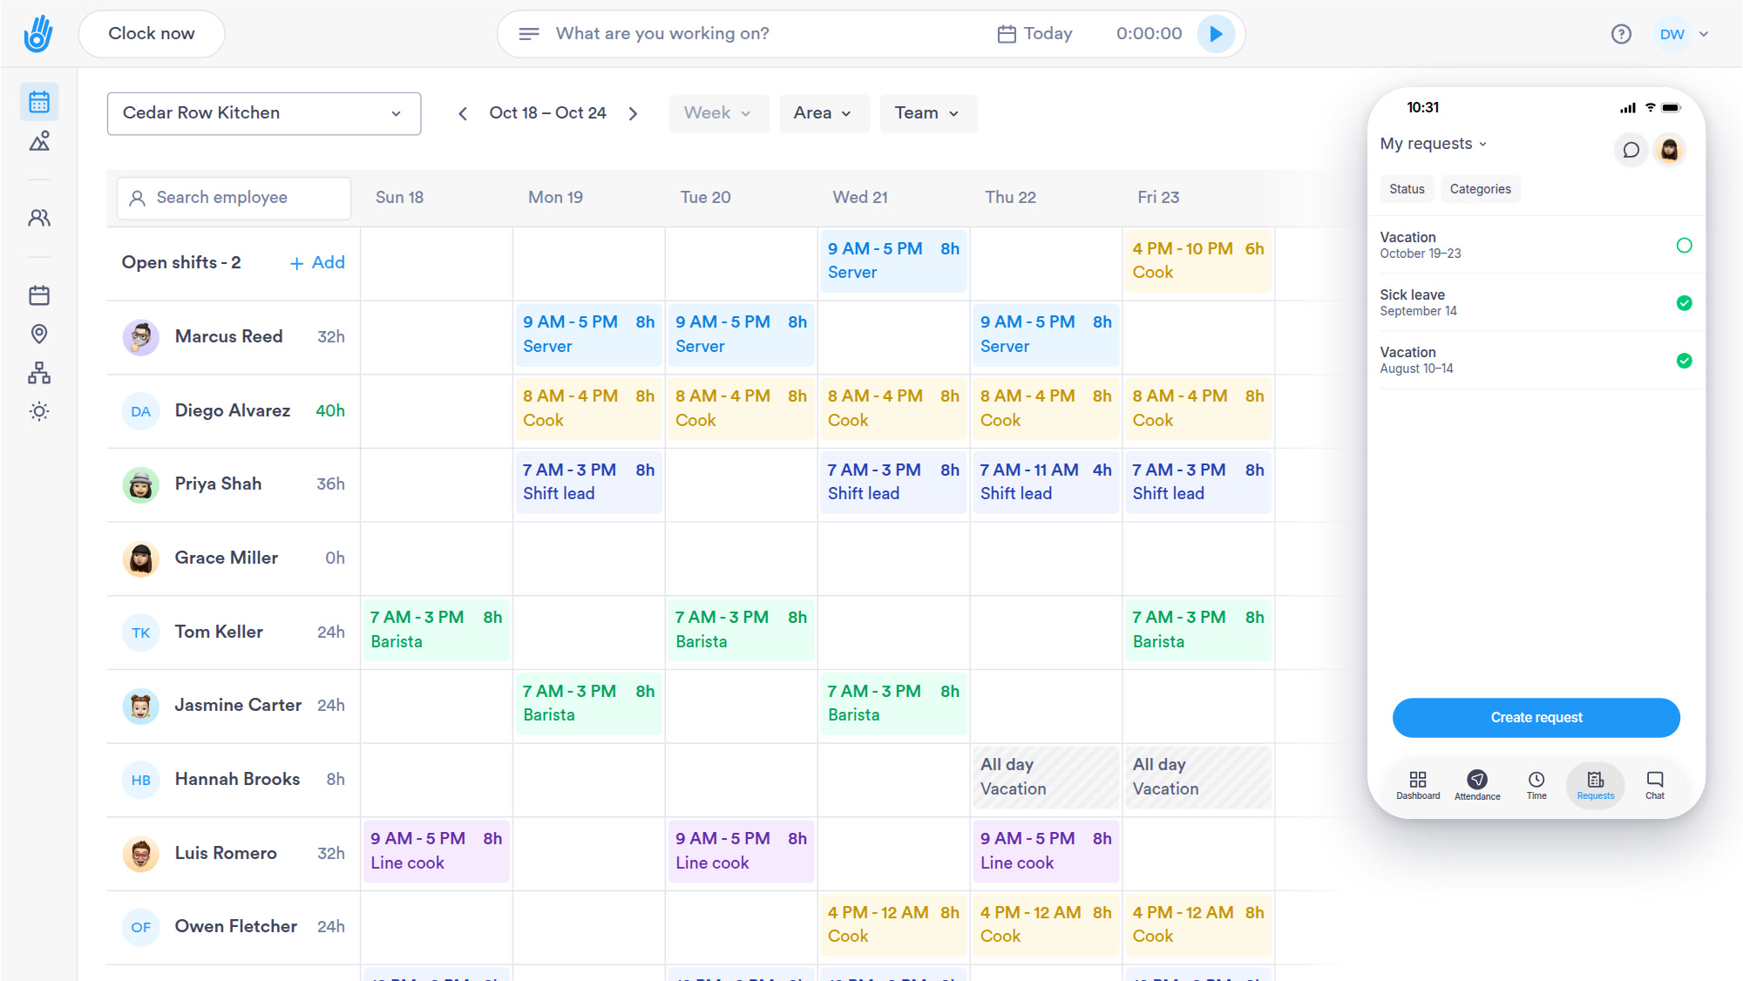Image resolution: width=1743 pixels, height=981 pixels.
Task: Expand the My requests dropdown
Action: click(x=1434, y=144)
